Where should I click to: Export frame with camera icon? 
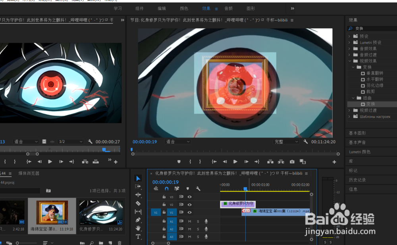click(x=292, y=162)
